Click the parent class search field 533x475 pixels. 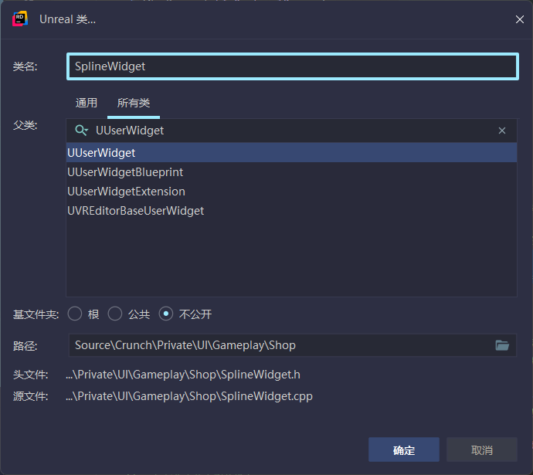(292, 131)
